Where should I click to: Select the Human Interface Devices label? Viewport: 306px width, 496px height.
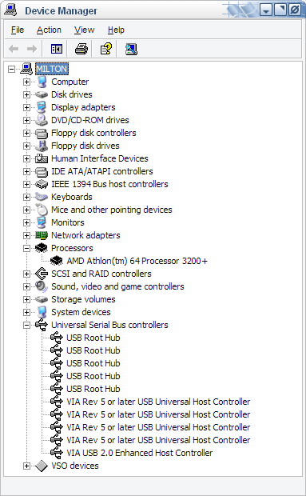[x=100, y=158]
